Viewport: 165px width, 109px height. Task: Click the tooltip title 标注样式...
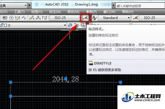[96, 29]
